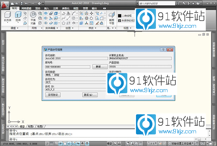Click the Save icon in quick access toolbar
Viewport: 217px width, 146px height.
click(x=22, y=3)
